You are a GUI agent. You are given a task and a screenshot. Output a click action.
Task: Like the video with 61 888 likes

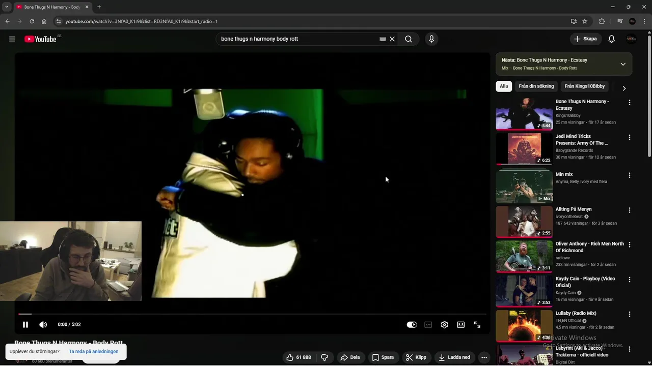point(298,357)
